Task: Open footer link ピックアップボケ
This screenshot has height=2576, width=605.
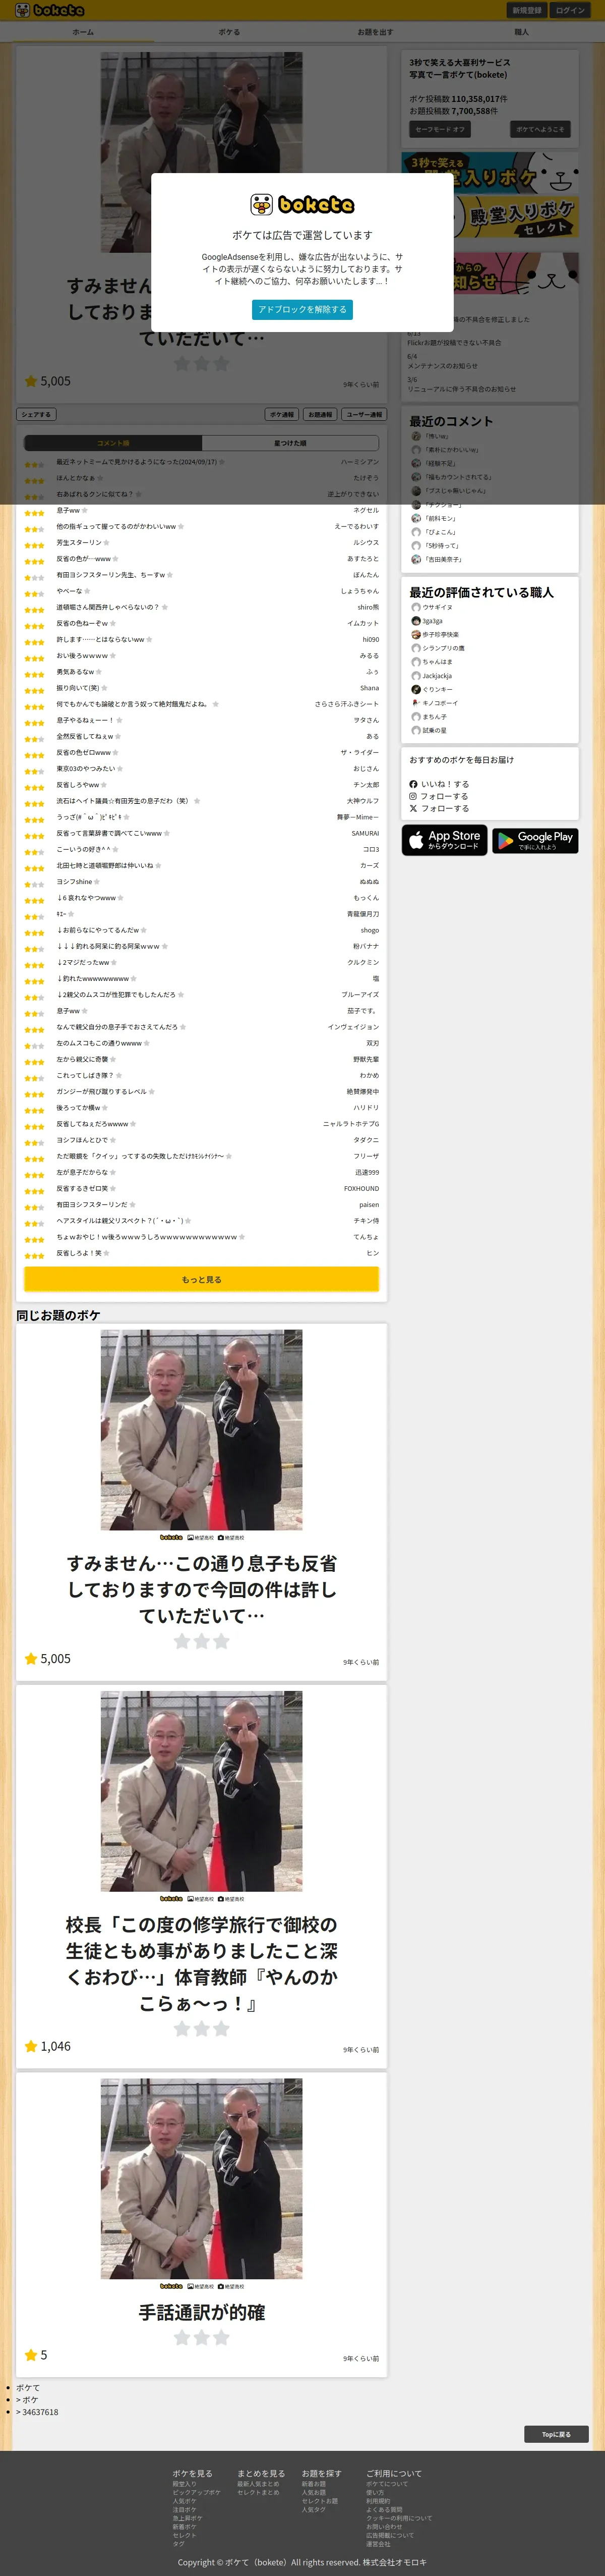Action: [197, 2492]
